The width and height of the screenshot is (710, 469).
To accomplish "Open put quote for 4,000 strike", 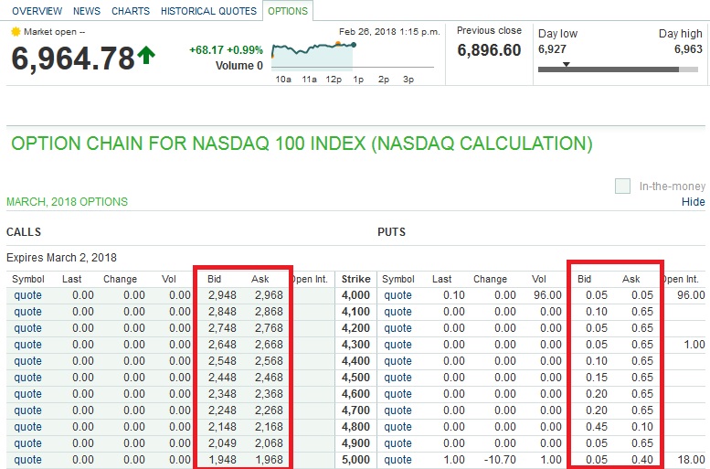I will (x=397, y=295).
